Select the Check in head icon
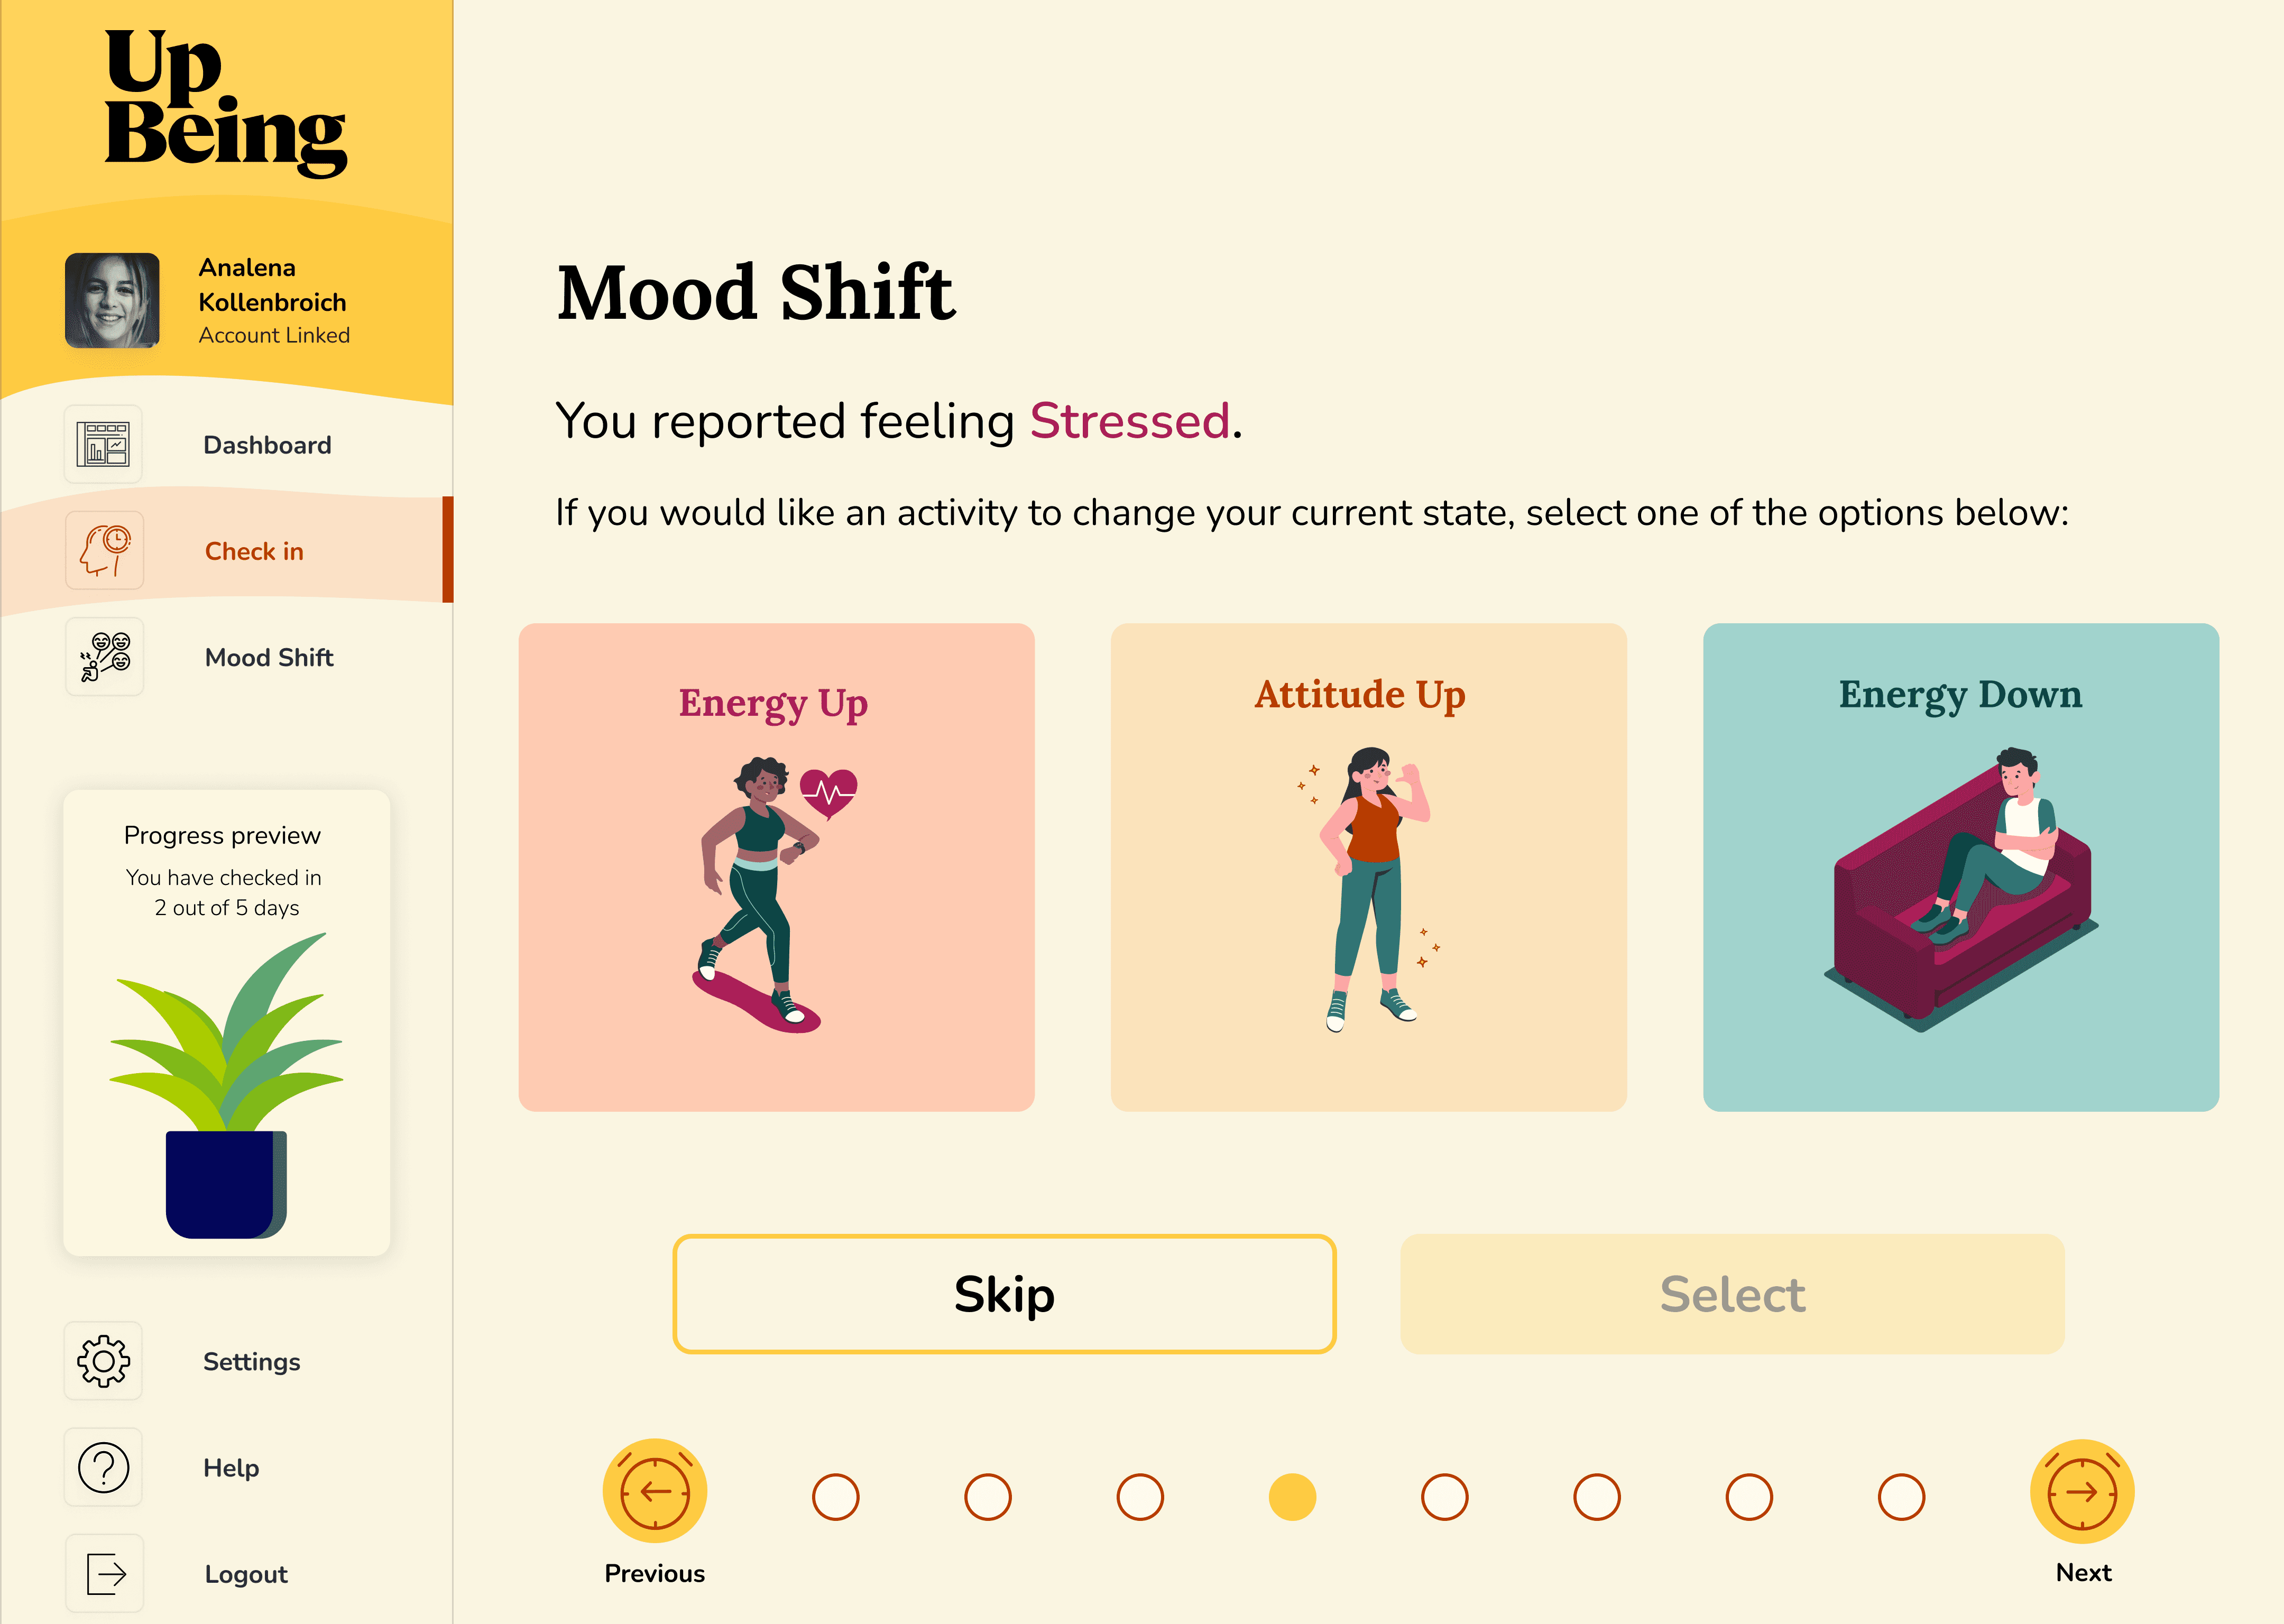Screen dimensions: 2284x1624 click(x=103, y=550)
